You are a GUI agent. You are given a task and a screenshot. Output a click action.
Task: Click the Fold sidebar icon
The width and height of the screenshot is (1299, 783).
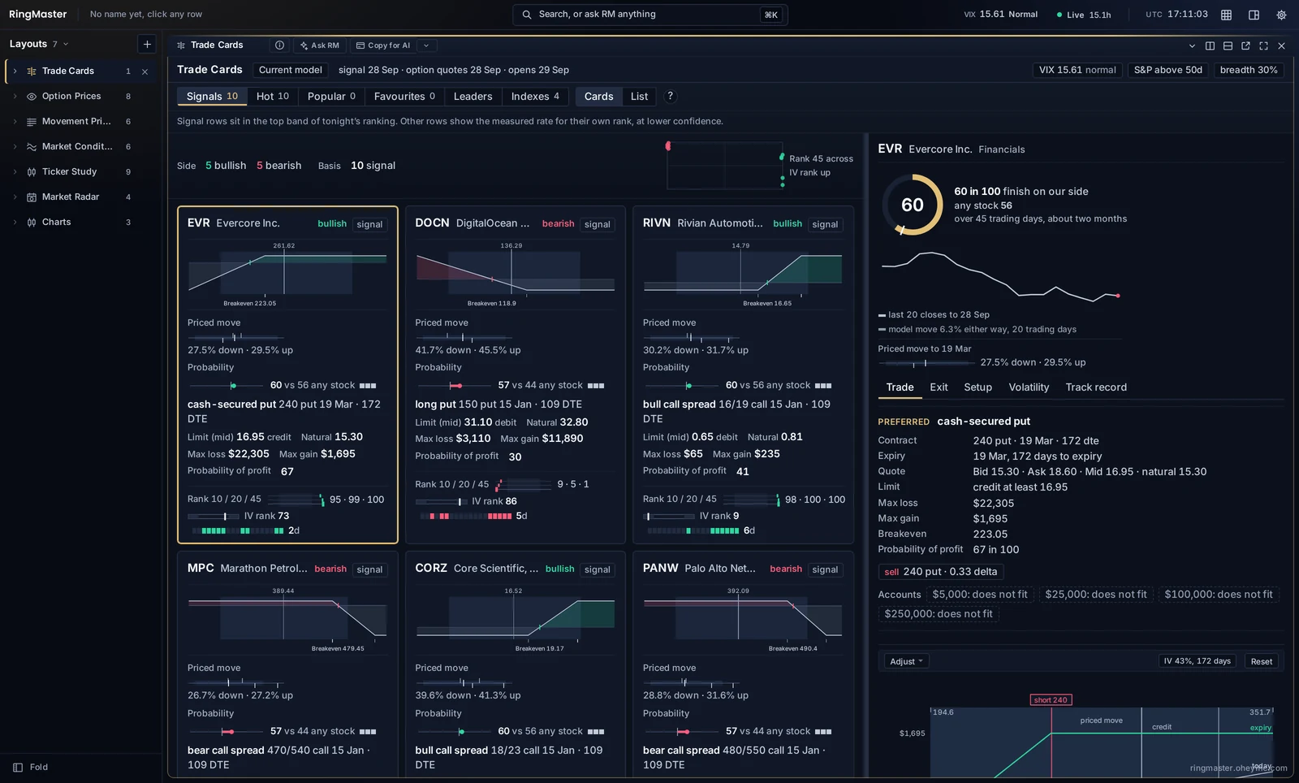click(18, 767)
